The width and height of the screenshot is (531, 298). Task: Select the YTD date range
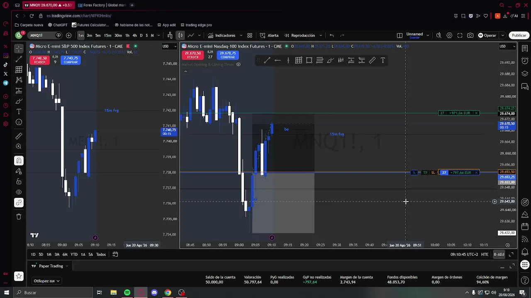coord(74,255)
